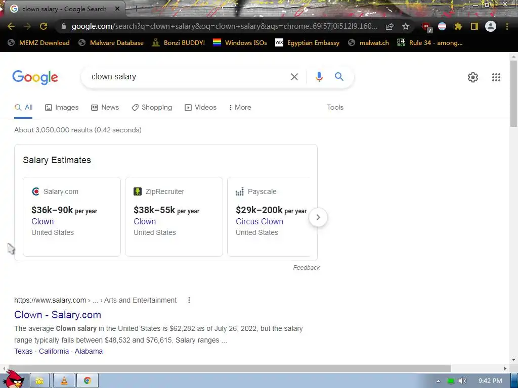Open the Malware Database bookmark

(x=111, y=42)
